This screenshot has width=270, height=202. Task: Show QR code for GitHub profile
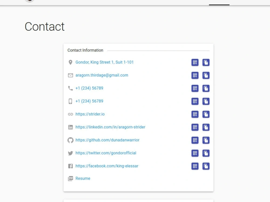[x=195, y=140]
